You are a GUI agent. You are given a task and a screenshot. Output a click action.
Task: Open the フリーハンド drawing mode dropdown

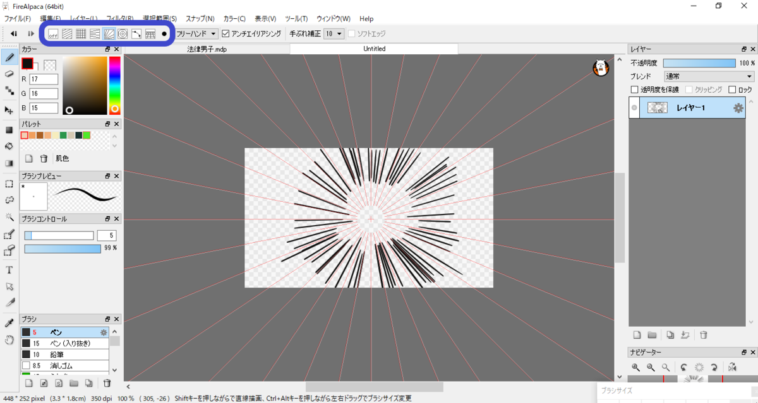(196, 33)
